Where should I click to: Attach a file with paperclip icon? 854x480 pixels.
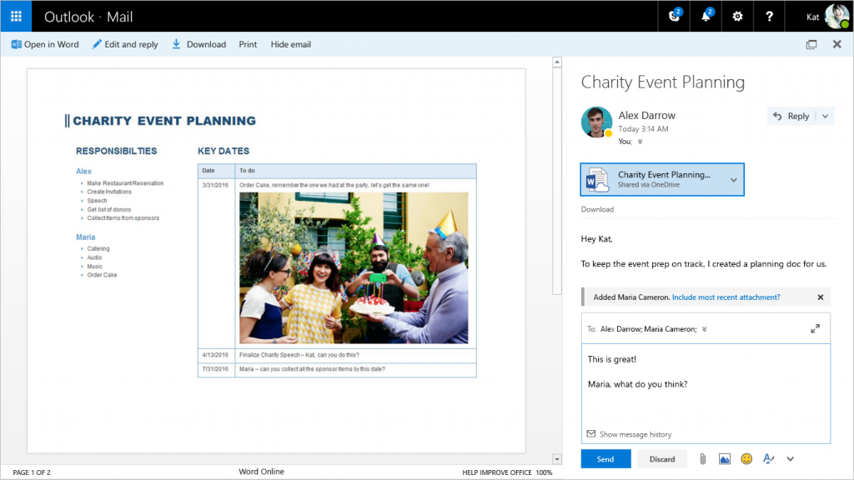(702, 458)
